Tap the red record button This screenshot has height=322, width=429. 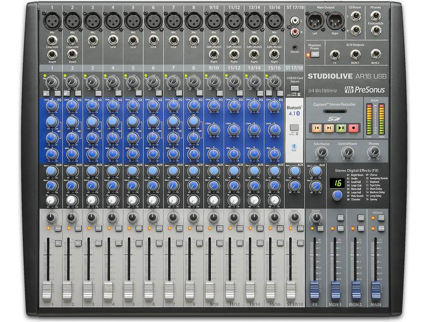pos(353,127)
